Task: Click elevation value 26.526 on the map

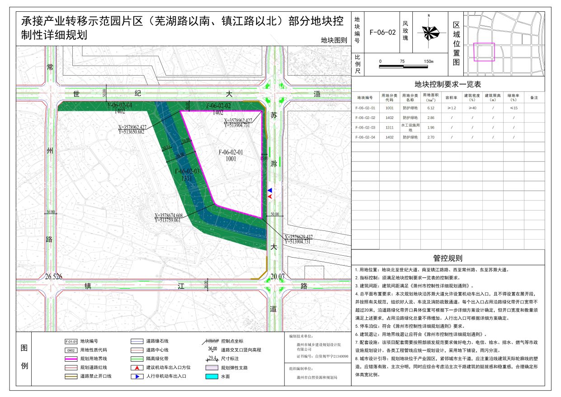Action: pyautogui.click(x=53, y=276)
